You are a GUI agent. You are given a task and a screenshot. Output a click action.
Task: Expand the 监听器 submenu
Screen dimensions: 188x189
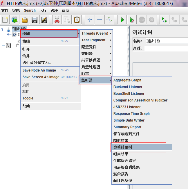click(x=96, y=80)
